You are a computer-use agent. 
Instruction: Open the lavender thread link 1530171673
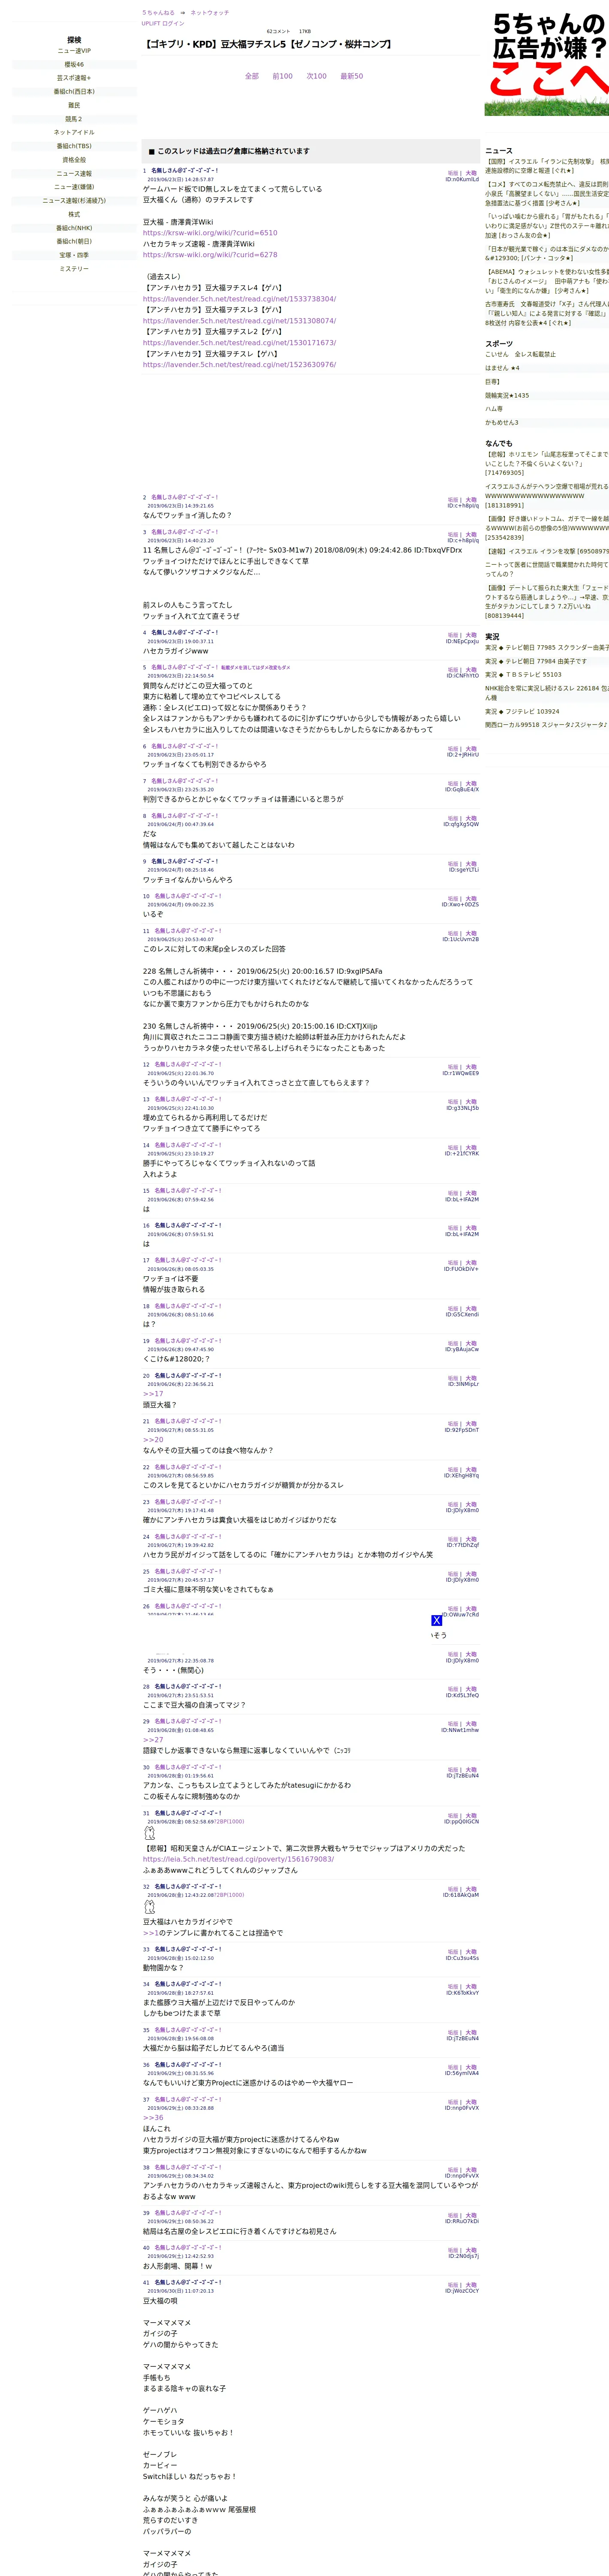(240, 343)
